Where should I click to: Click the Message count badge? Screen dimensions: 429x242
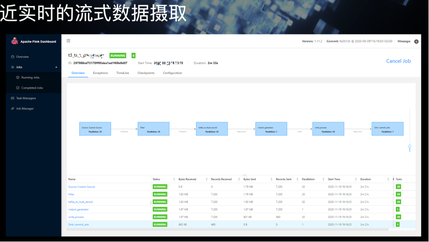(x=416, y=42)
